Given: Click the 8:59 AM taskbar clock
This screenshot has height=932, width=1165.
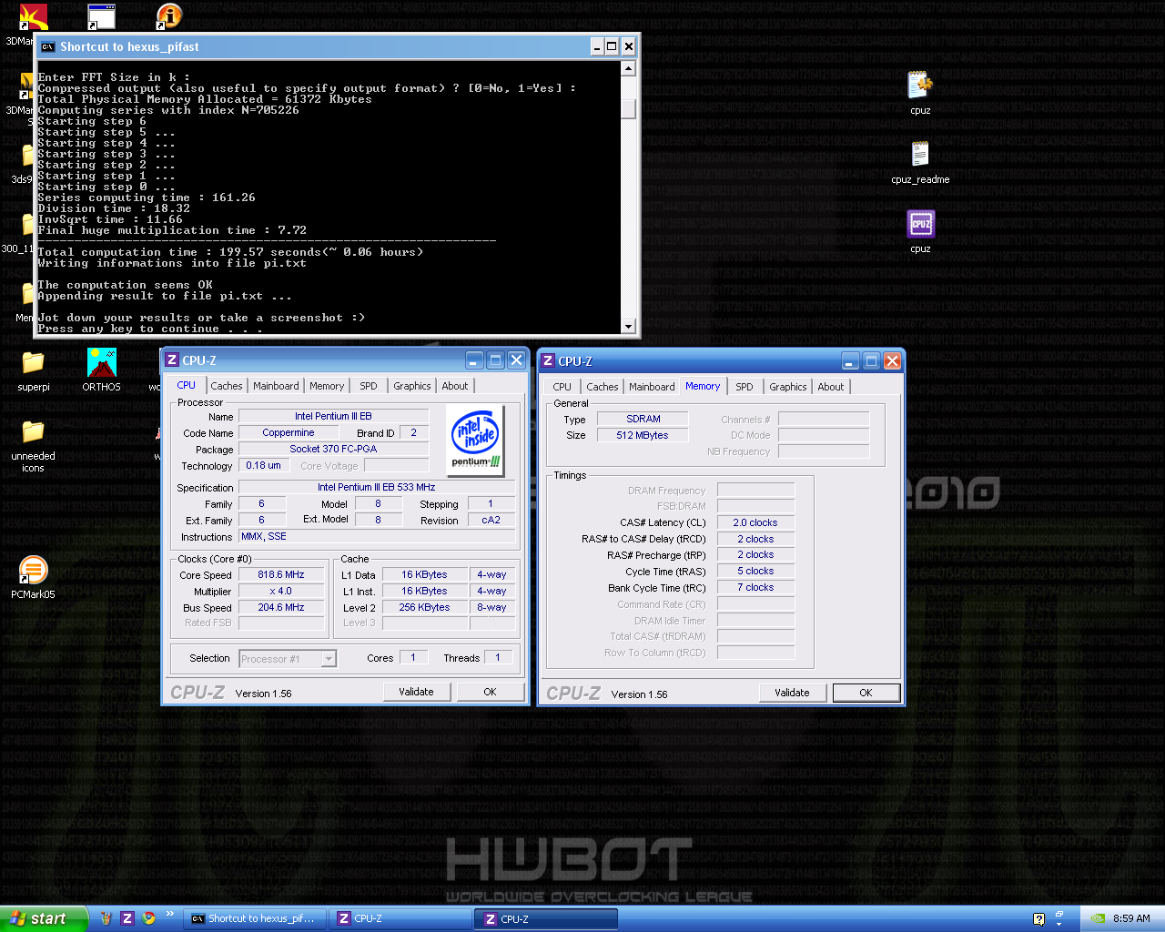Looking at the screenshot, I should (x=1131, y=919).
